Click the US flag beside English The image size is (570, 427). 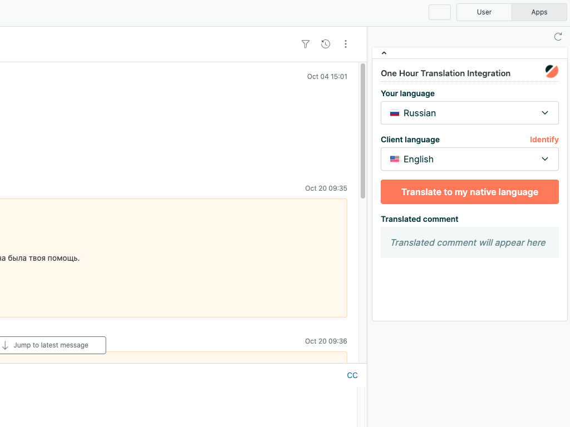(x=395, y=160)
